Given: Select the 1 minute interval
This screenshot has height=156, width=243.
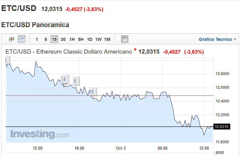Looking at the screenshot, I should [37, 39].
